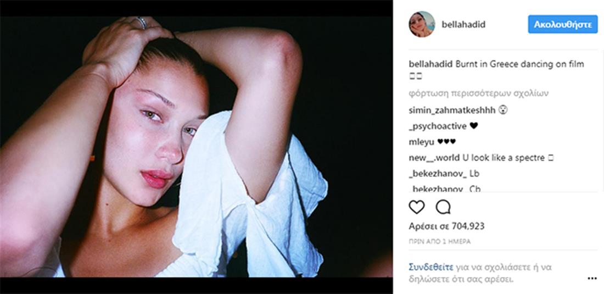Image resolution: width=604 pixels, height=294 pixels.
Task: Open the bellahadid profile picture avatar
Action: click(422, 24)
